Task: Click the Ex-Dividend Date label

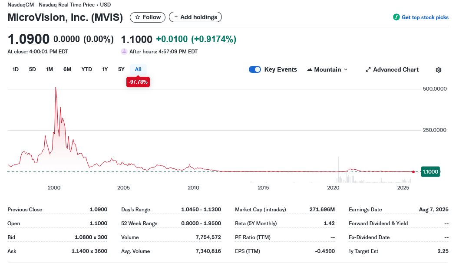Action: (x=369, y=237)
